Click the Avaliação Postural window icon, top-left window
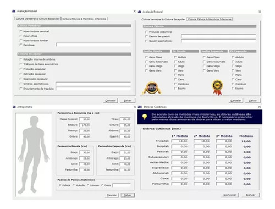The image size is (275, 209). click(x=14, y=11)
